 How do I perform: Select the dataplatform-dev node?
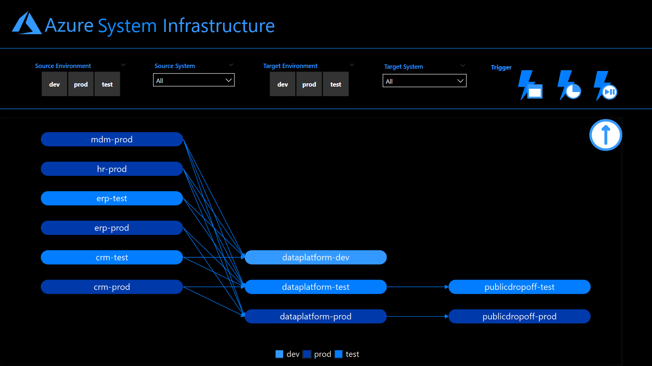click(315, 257)
